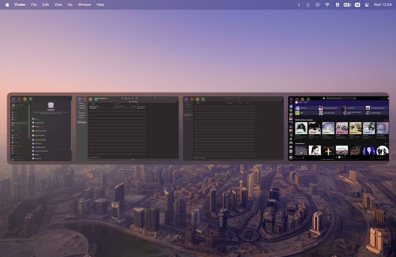This screenshot has width=396, height=257.
Task: Close Spotify window using red thumbnail button
Action: [x=297, y=99]
